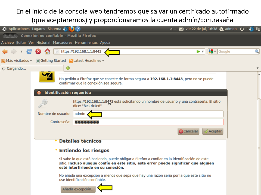The width and height of the screenshot is (261, 195).
Task: Open the Marcadores menu
Action: pos(63,43)
